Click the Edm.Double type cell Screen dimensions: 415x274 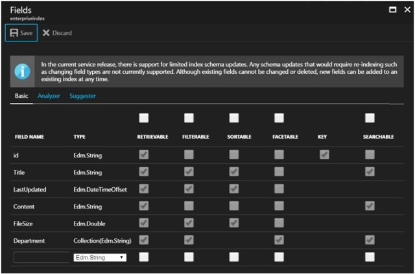(89, 223)
